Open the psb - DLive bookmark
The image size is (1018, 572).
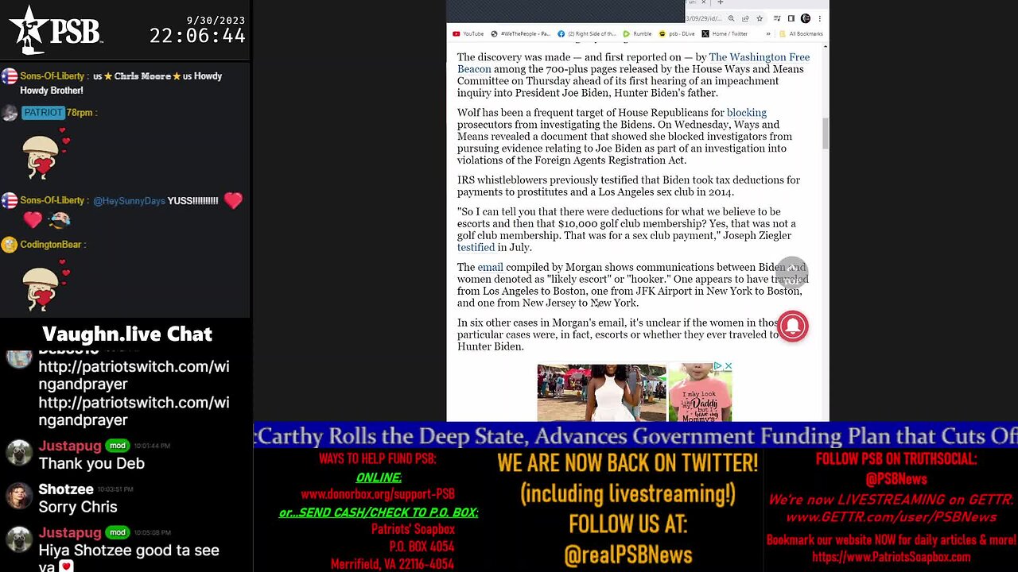tap(677, 34)
